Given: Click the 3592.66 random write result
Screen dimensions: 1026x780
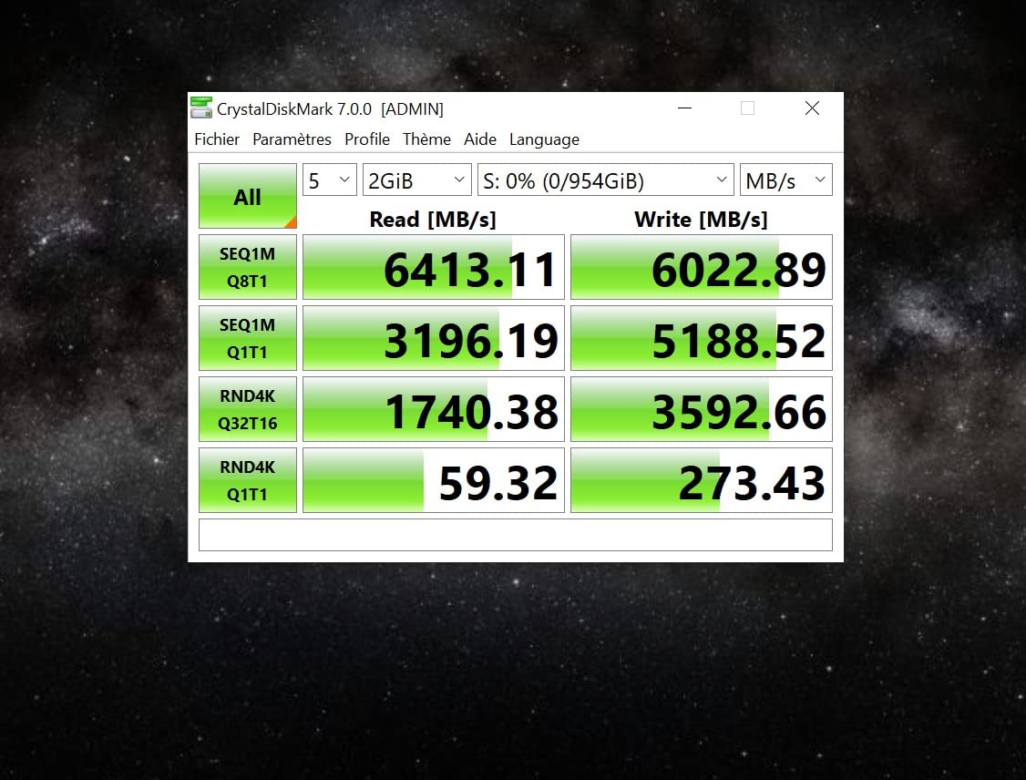Looking at the screenshot, I should (702, 409).
